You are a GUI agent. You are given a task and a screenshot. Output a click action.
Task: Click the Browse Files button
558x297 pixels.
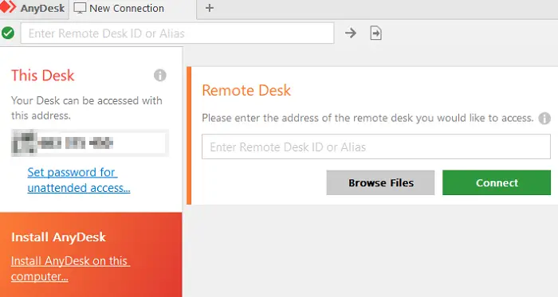coord(380,182)
